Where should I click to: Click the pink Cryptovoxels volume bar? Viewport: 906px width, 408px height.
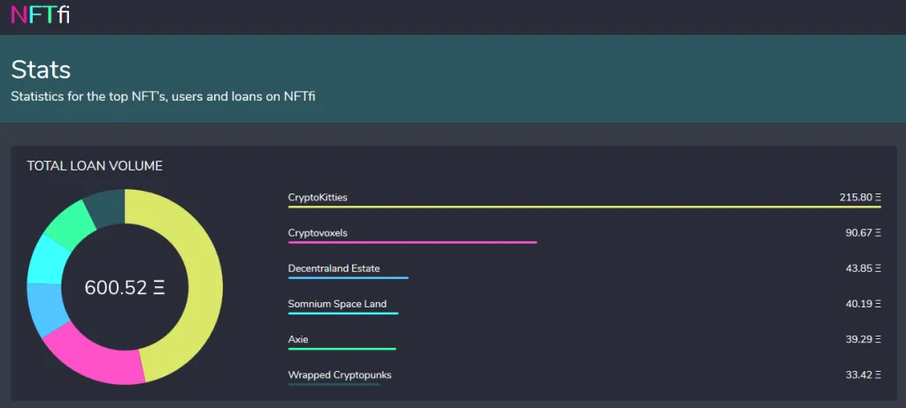point(412,242)
